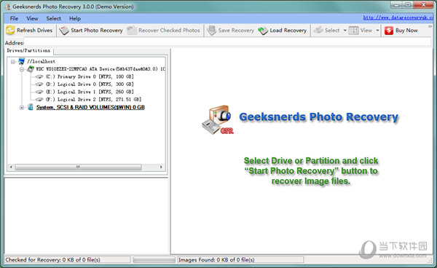This screenshot has width=437, height=268.
Task: Click 'Images Found: 0 KB of 0 file(s)' status
Action: tap(216, 260)
